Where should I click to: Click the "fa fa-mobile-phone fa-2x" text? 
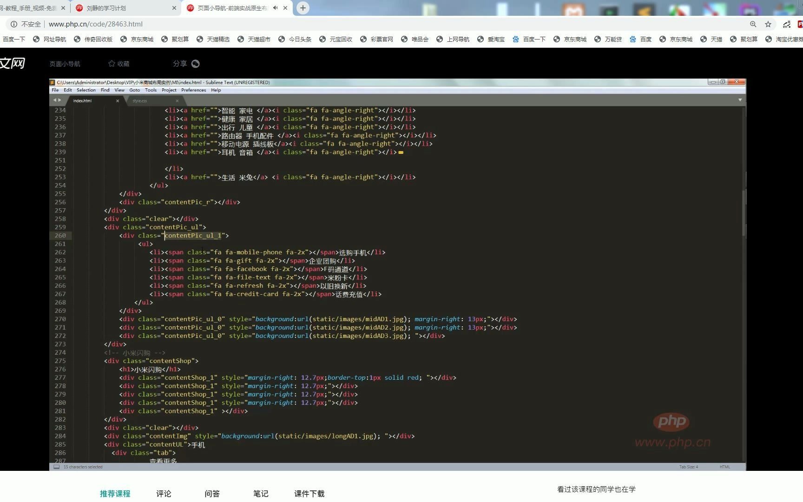click(x=260, y=252)
